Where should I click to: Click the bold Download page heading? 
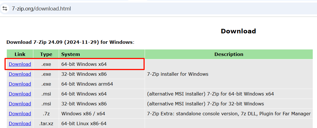238,31
